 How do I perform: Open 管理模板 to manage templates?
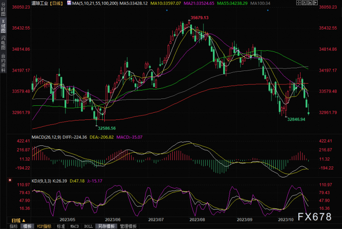[x=128, y=226]
